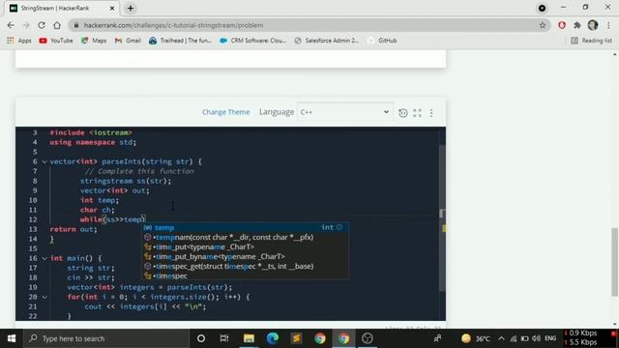Viewport: 619px width, 348px height.
Task: Bookmark this page with star icon
Action: 543,25
